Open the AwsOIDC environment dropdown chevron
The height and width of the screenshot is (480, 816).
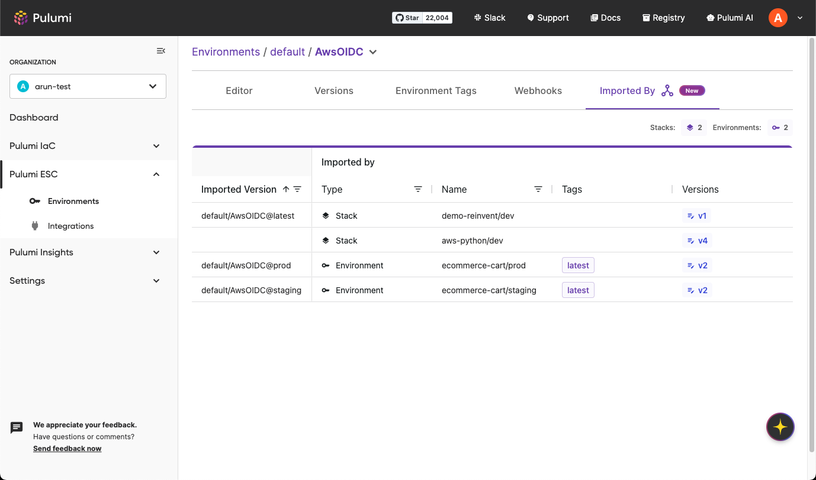point(373,52)
